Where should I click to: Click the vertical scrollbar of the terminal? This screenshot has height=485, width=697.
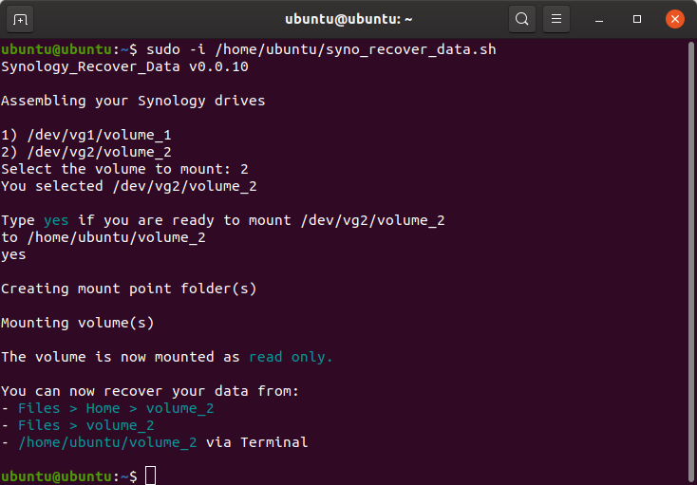[x=690, y=262]
